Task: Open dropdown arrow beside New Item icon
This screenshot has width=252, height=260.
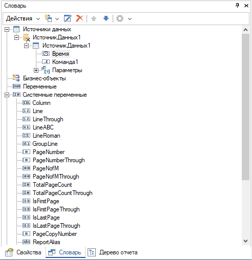Action: coord(57,19)
